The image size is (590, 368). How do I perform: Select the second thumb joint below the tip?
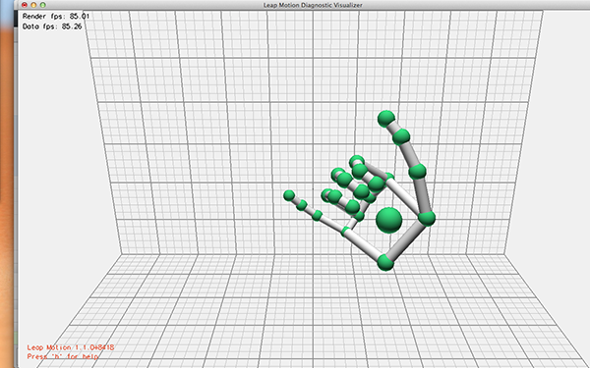pos(401,137)
